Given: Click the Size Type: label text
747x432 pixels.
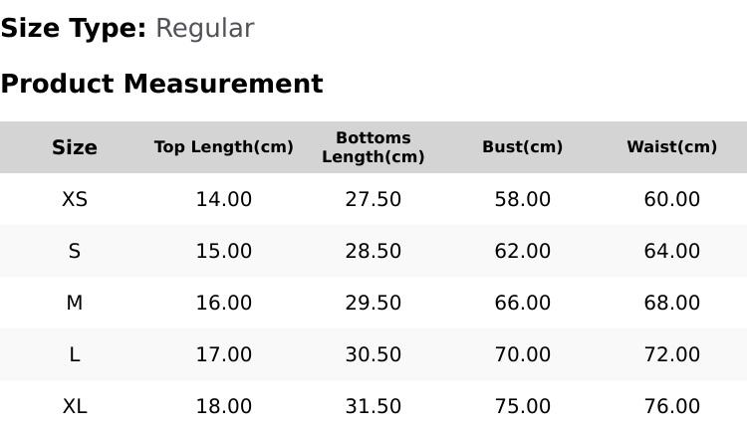Looking at the screenshot, I should [74, 29].
